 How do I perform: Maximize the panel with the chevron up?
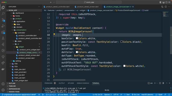point(167,83)
